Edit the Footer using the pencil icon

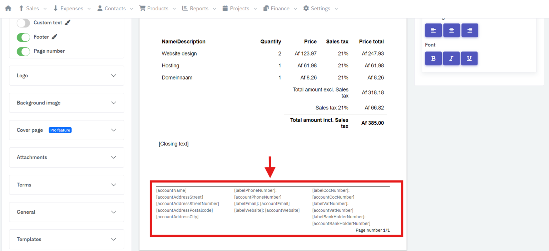coord(54,36)
